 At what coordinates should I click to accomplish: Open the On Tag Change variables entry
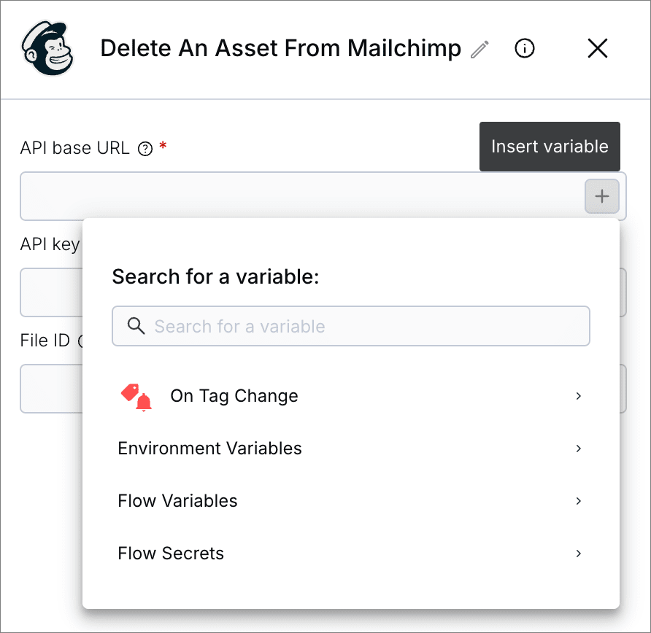pyautogui.click(x=351, y=396)
